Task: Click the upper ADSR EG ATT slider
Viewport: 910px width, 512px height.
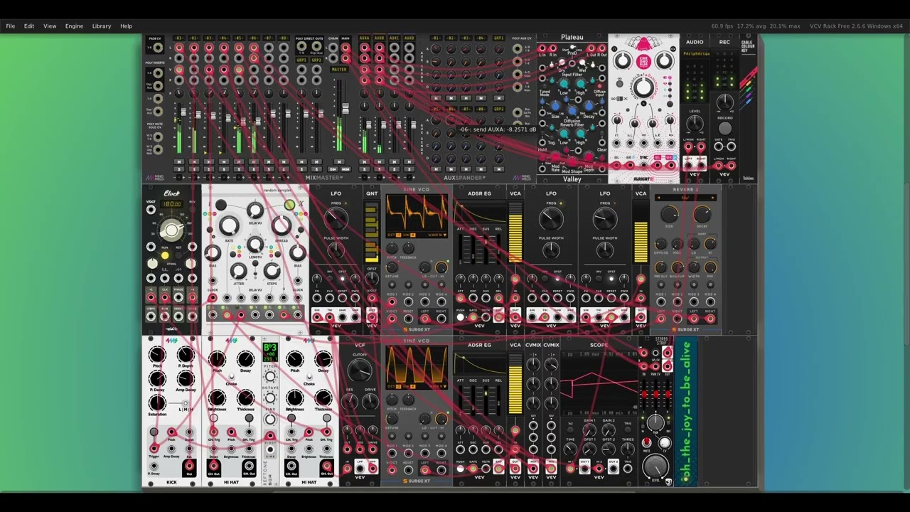Action: [x=460, y=250]
